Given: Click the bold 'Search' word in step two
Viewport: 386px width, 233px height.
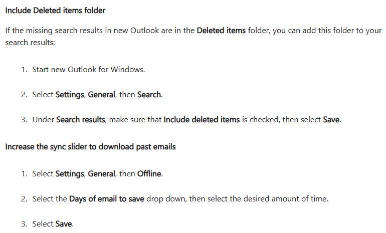Looking at the screenshot, I should 149,95.
